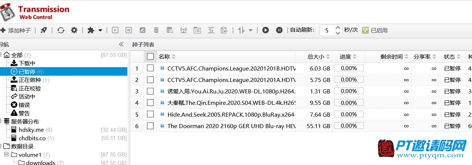
Task: Toggle the 已启用 auto refresh checkbox
Action: click(x=365, y=30)
